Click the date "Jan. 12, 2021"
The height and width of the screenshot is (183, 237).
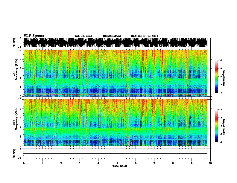pyautogui.click(x=83, y=36)
